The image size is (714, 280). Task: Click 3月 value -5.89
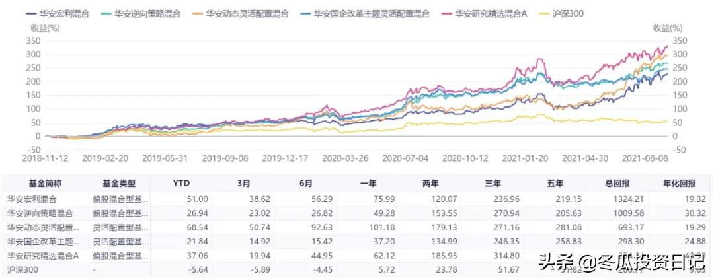262,270
